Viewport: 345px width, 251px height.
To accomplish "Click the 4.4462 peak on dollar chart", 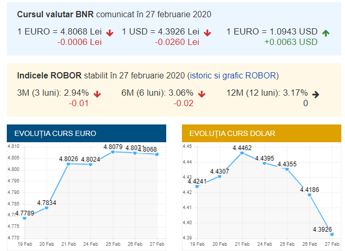I will 241,153.
